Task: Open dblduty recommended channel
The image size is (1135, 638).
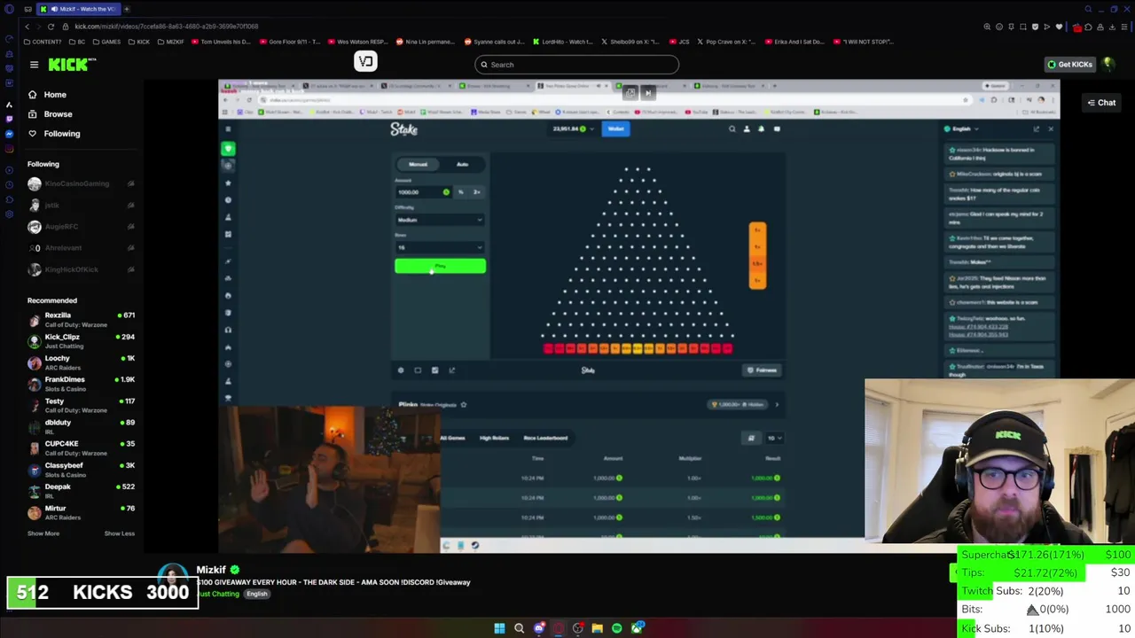Action: (81, 426)
